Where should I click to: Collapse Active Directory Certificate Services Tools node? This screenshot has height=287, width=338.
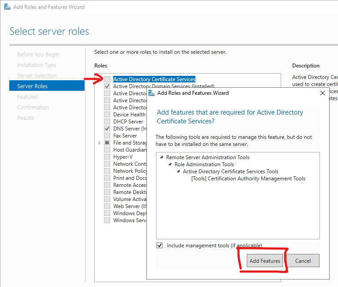[178, 171]
